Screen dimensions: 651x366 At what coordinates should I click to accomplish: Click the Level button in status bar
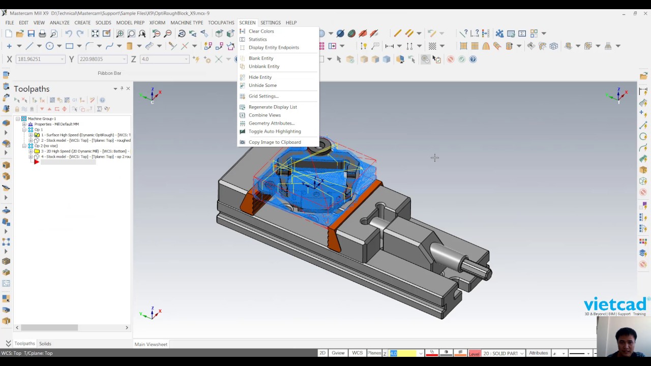474,353
